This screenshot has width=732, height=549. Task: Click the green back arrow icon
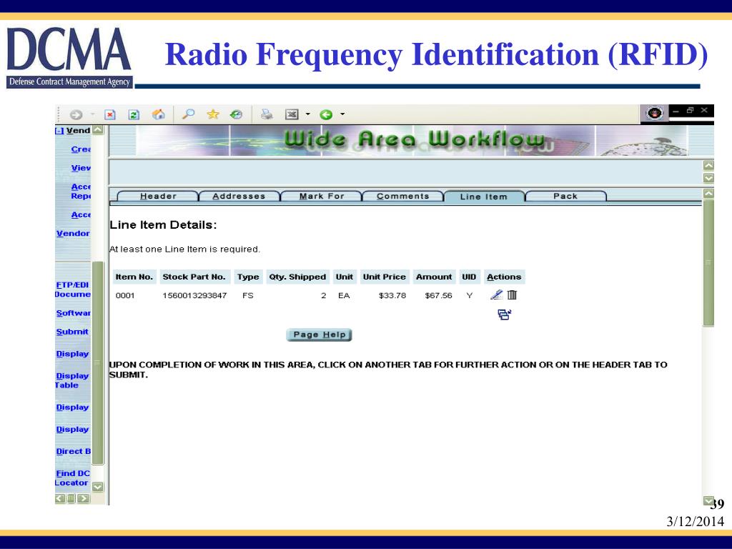click(326, 114)
